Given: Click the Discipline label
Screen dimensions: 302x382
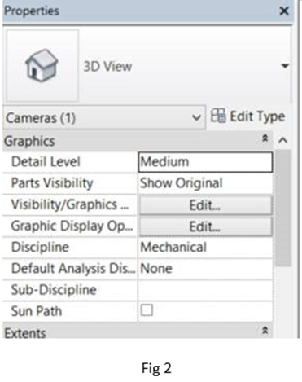Looking at the screenshot, I should click(x=40, y=247).
